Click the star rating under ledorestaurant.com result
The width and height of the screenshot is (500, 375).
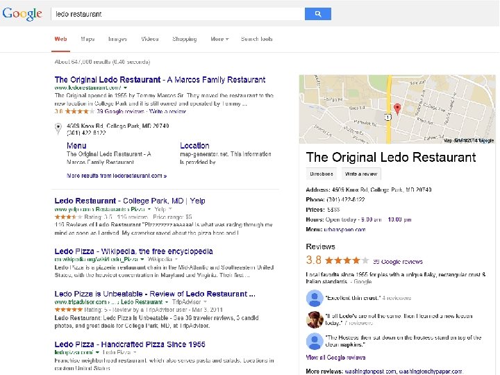tap(80, 111)
